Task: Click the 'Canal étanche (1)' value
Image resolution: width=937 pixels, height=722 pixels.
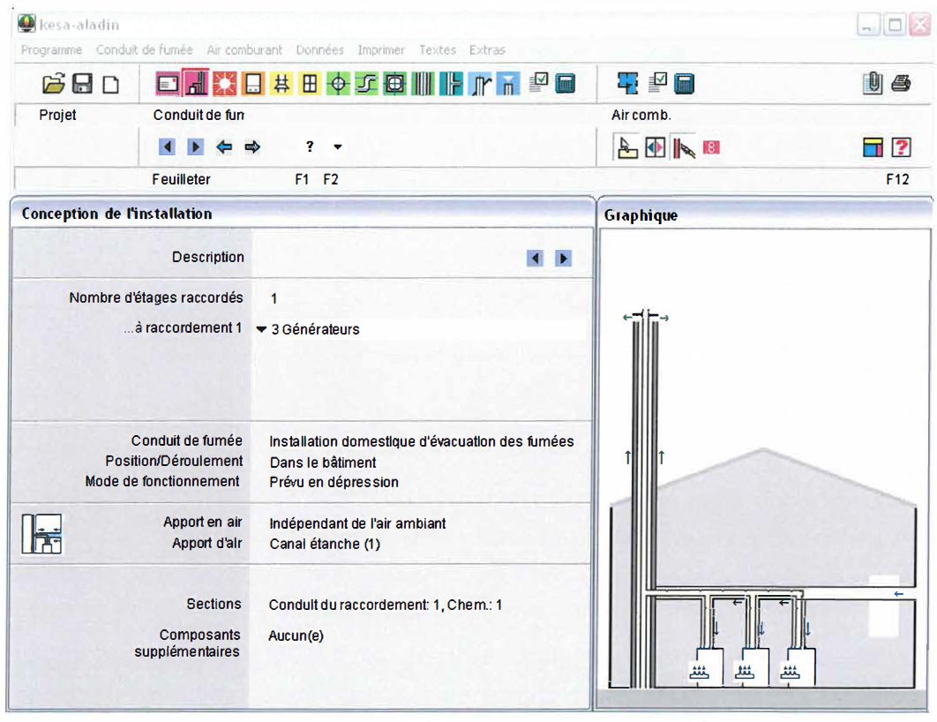Action: (x=324, y=544)
